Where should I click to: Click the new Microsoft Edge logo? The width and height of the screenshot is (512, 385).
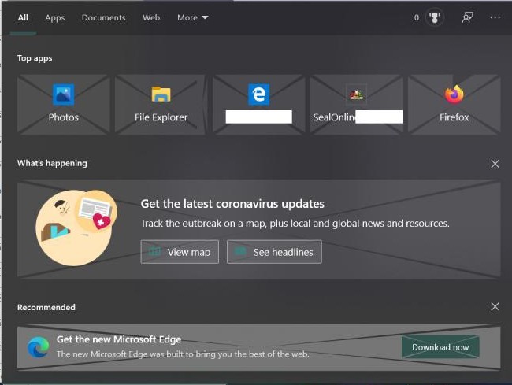click(x=39, y=347)
